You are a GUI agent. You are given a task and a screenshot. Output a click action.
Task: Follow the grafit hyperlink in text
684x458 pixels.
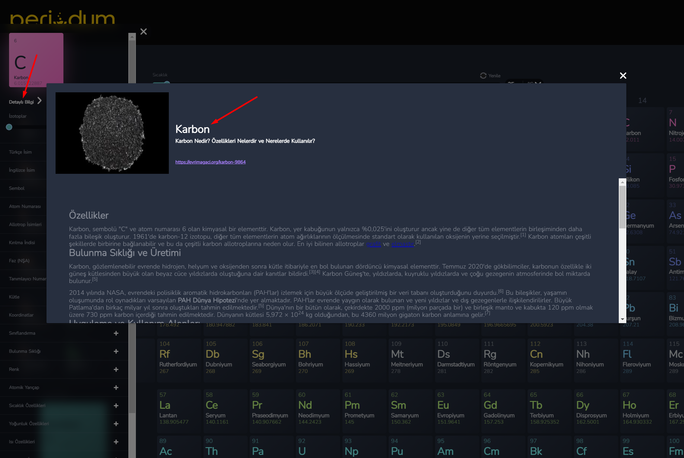coord(373,244)
